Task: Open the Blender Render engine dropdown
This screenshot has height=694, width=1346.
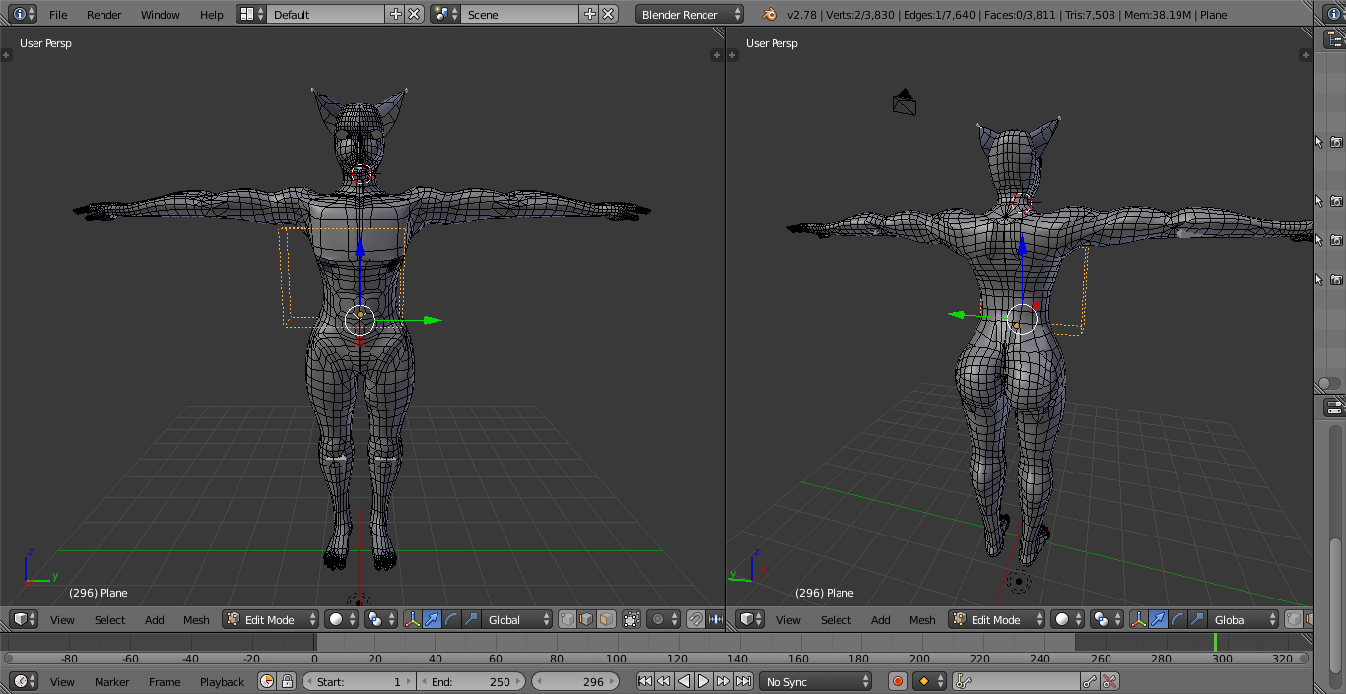Action: pos(690,14)
